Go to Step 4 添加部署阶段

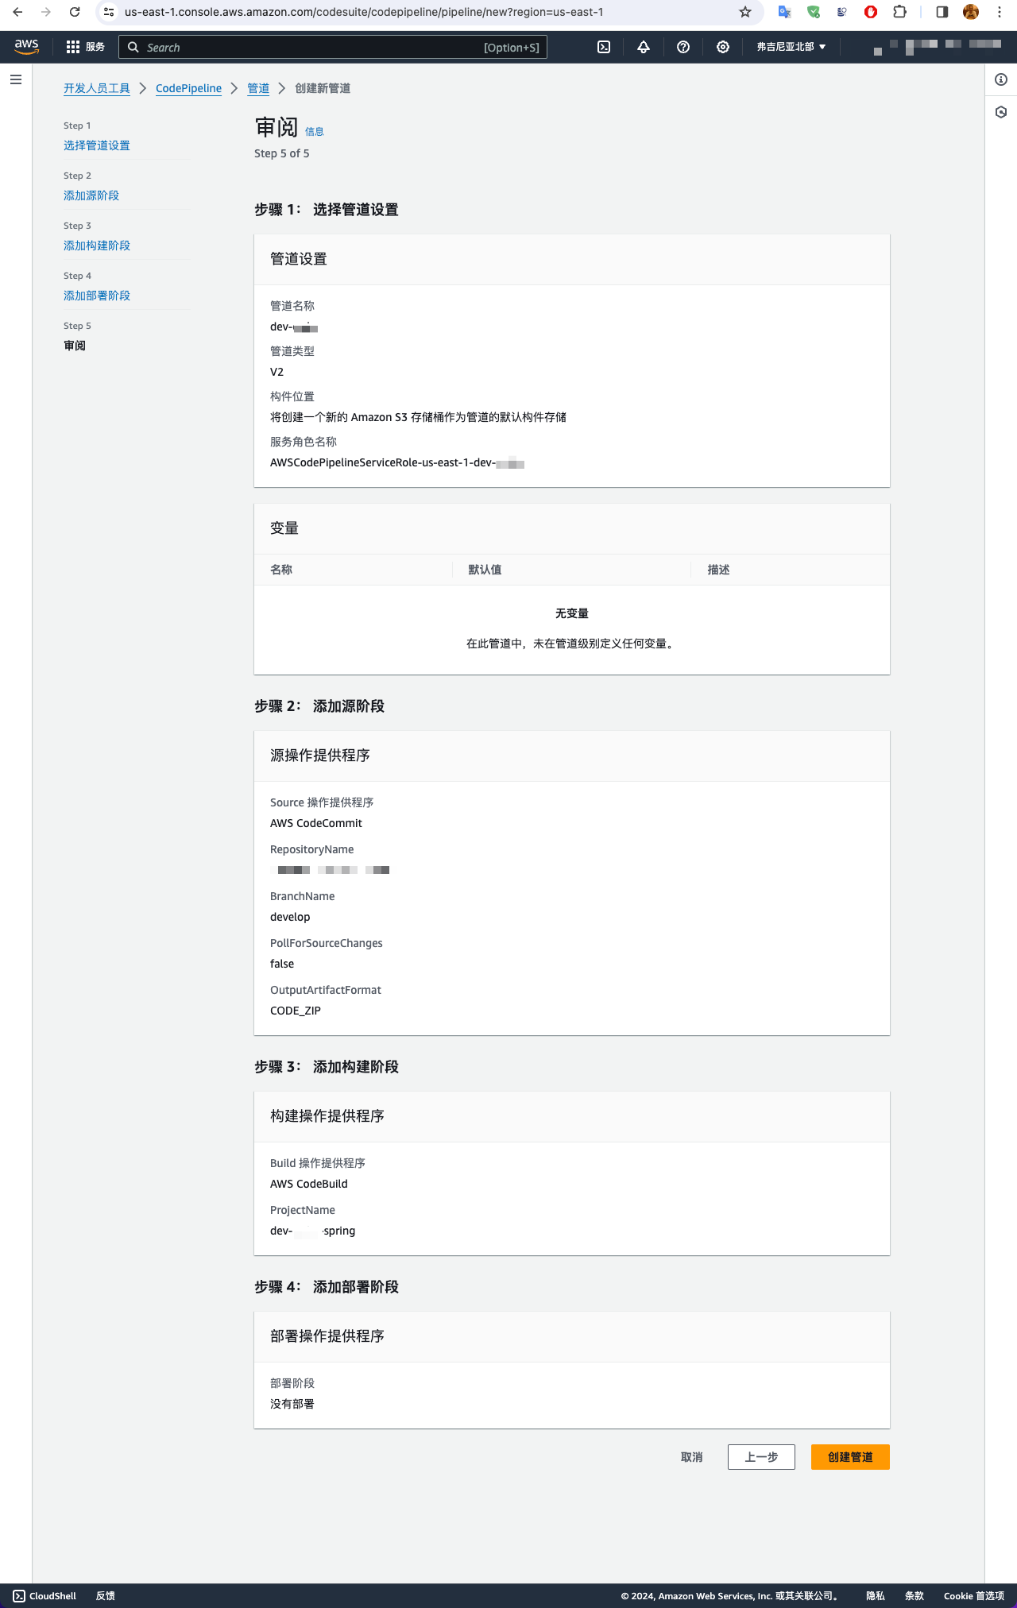click(x=97, y=296)
